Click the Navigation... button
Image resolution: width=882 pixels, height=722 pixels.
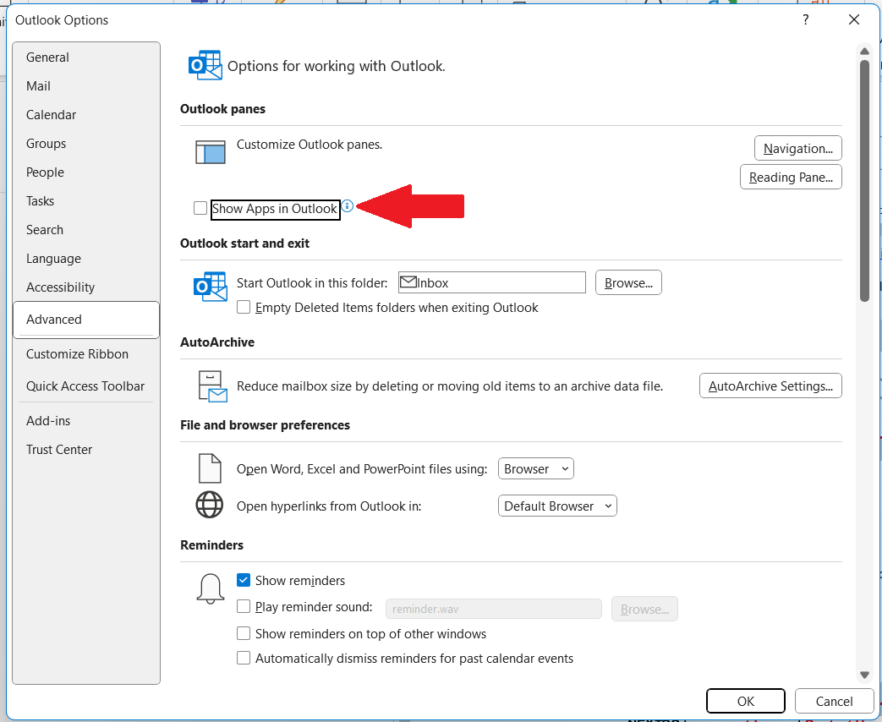tap(797, 148)
